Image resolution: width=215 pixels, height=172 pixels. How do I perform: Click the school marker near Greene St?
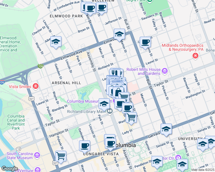point(182,165)
